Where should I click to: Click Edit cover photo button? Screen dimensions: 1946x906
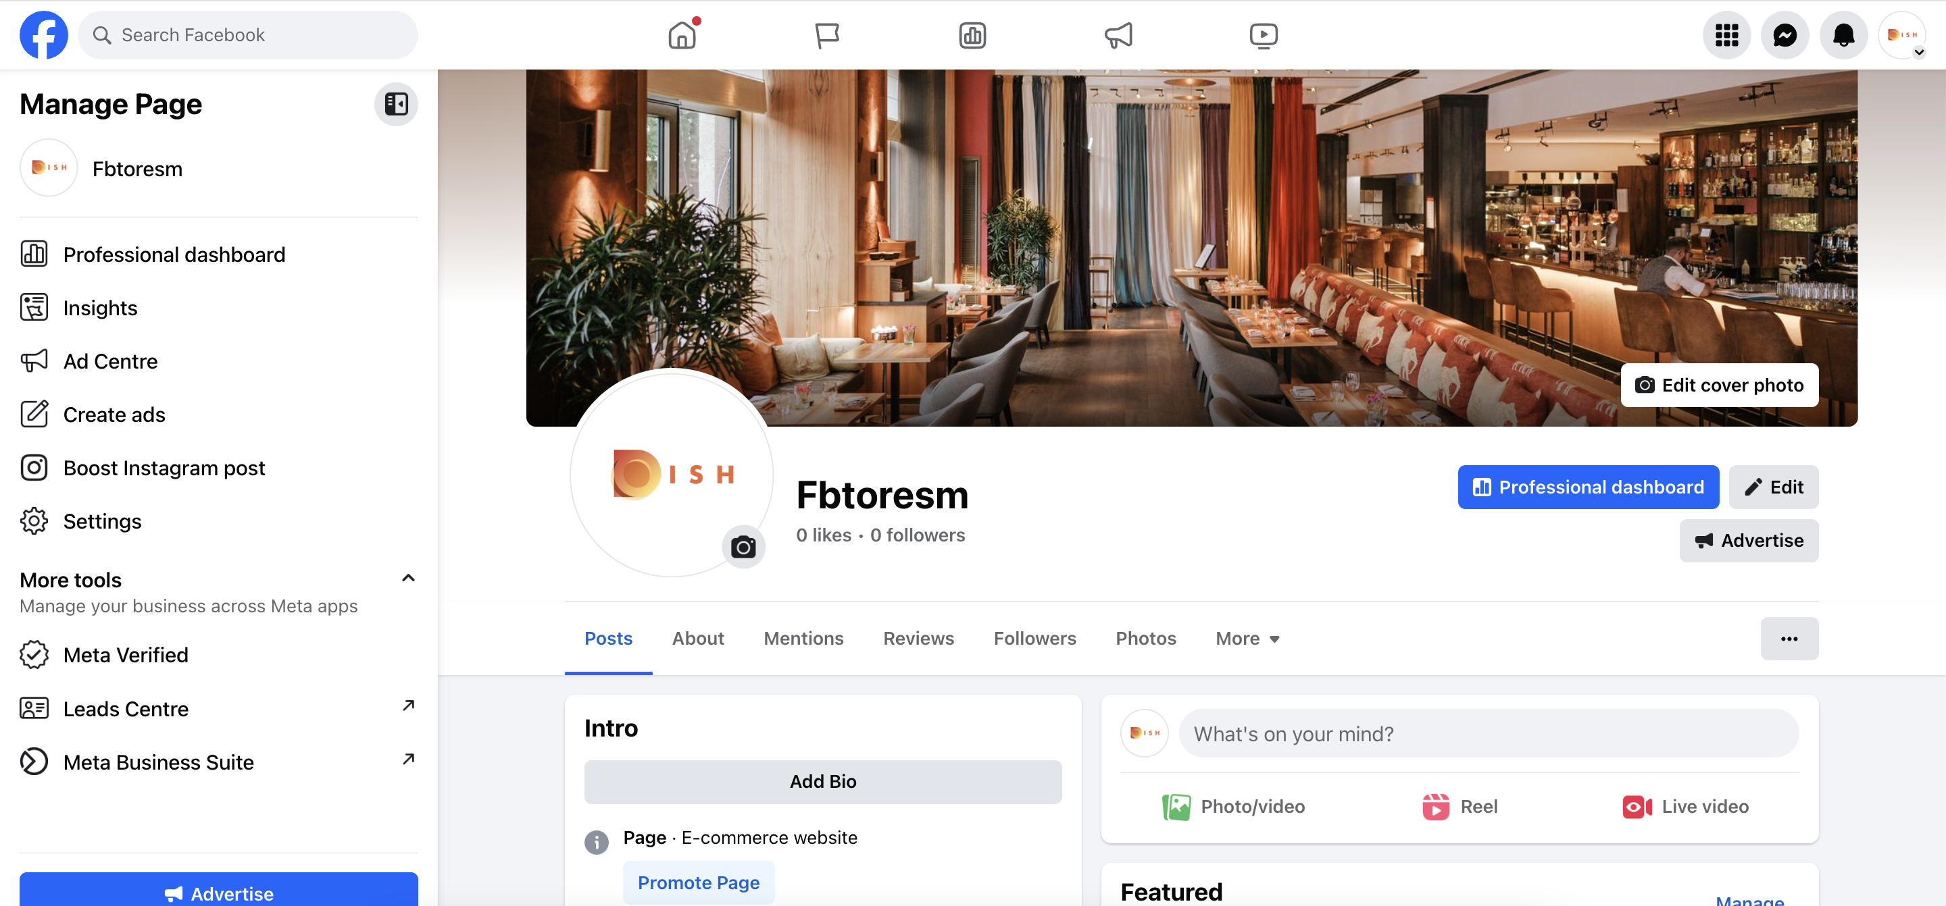click(x=1720, y=385)
